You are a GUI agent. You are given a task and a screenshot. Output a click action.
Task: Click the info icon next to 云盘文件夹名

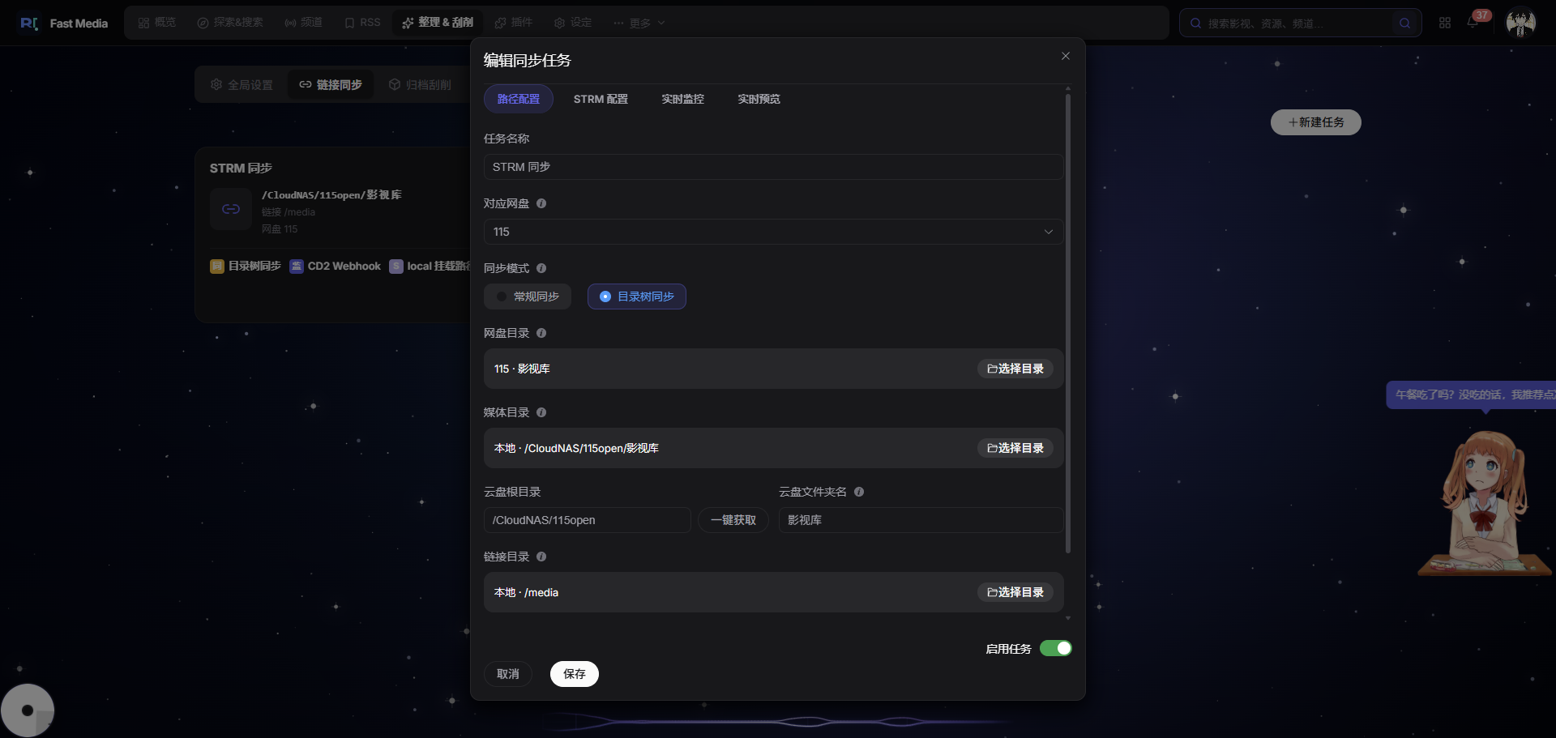[859, 492]
